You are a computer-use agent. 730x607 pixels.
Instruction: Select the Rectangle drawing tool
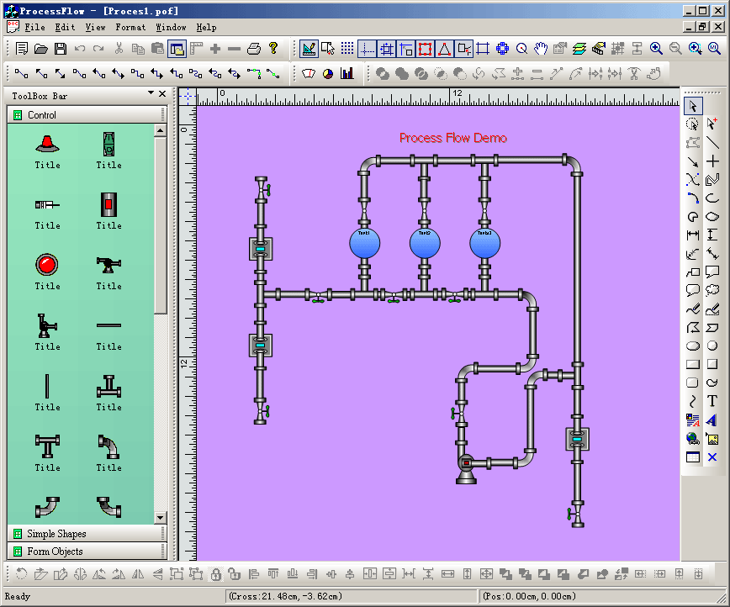pos(693,364)
